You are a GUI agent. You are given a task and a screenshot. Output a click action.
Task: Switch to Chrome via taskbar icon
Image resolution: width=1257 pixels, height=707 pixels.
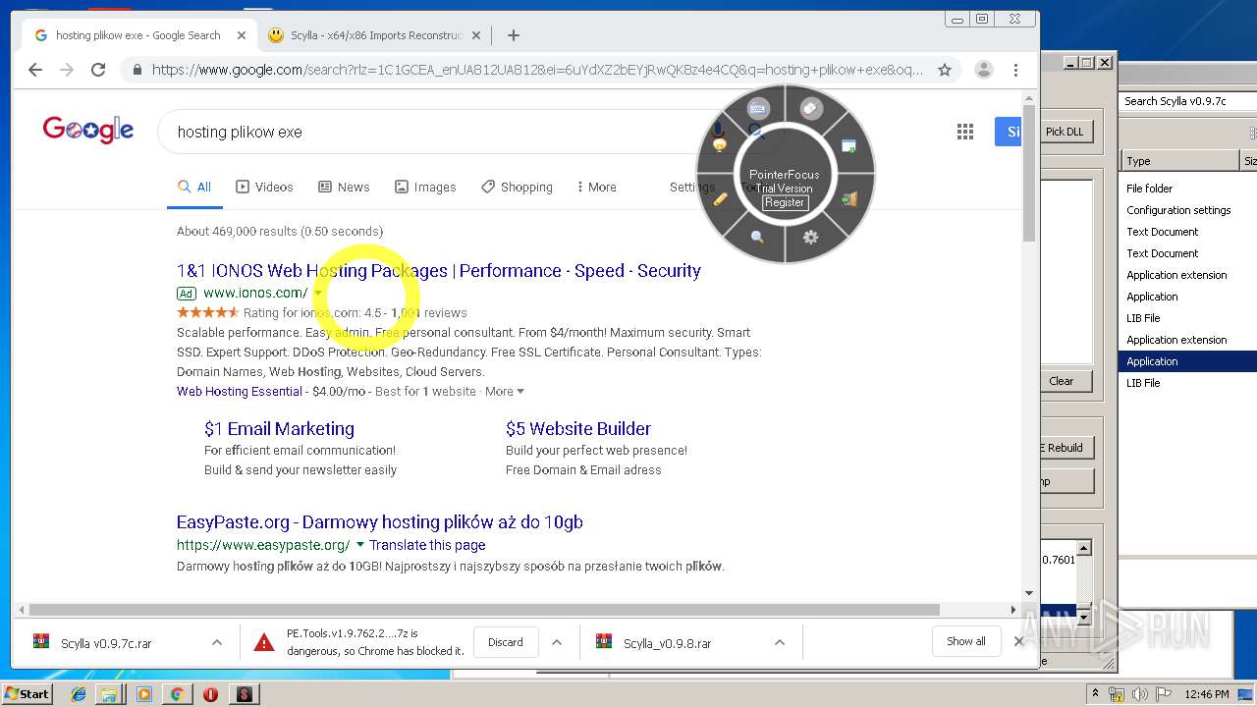point(177,694)
